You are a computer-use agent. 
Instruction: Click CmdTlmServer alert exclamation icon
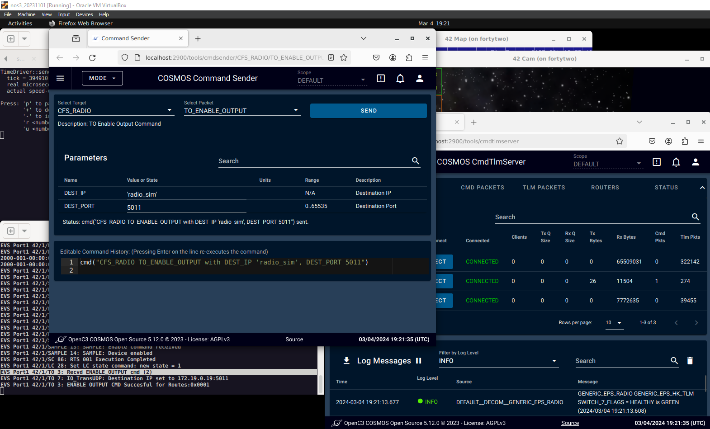click(657, 162)
